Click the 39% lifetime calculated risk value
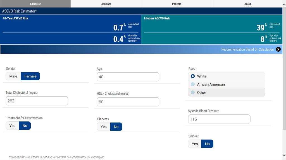This screenshot has height=160, width=286. click(x=261, y=27)
